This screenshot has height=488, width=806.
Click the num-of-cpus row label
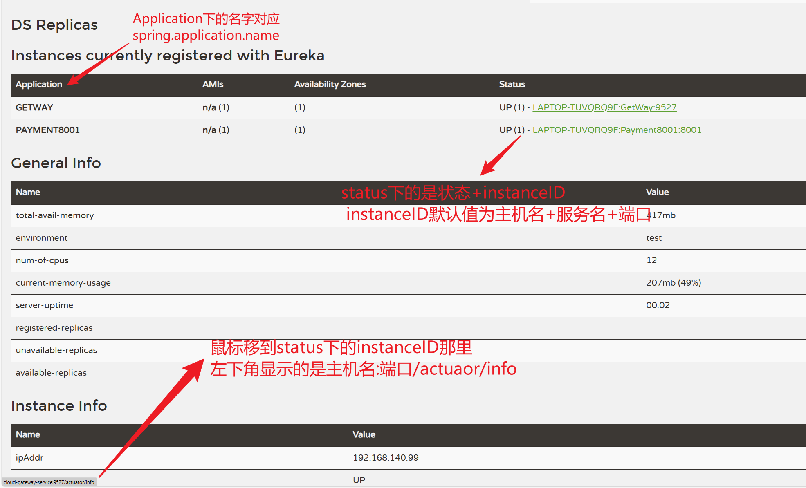[42, 260]
